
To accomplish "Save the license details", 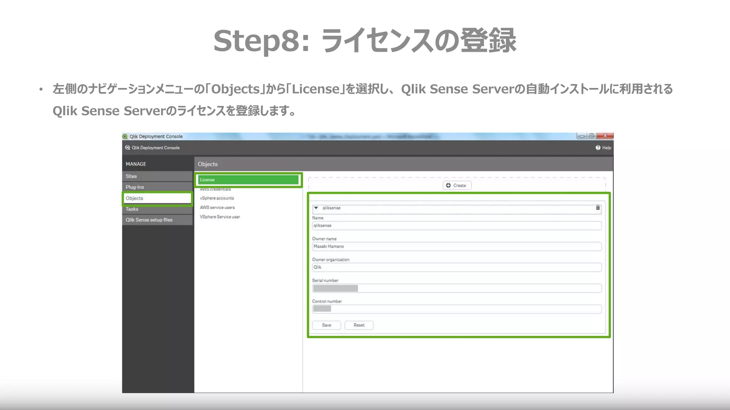I will tap(327, 325).
